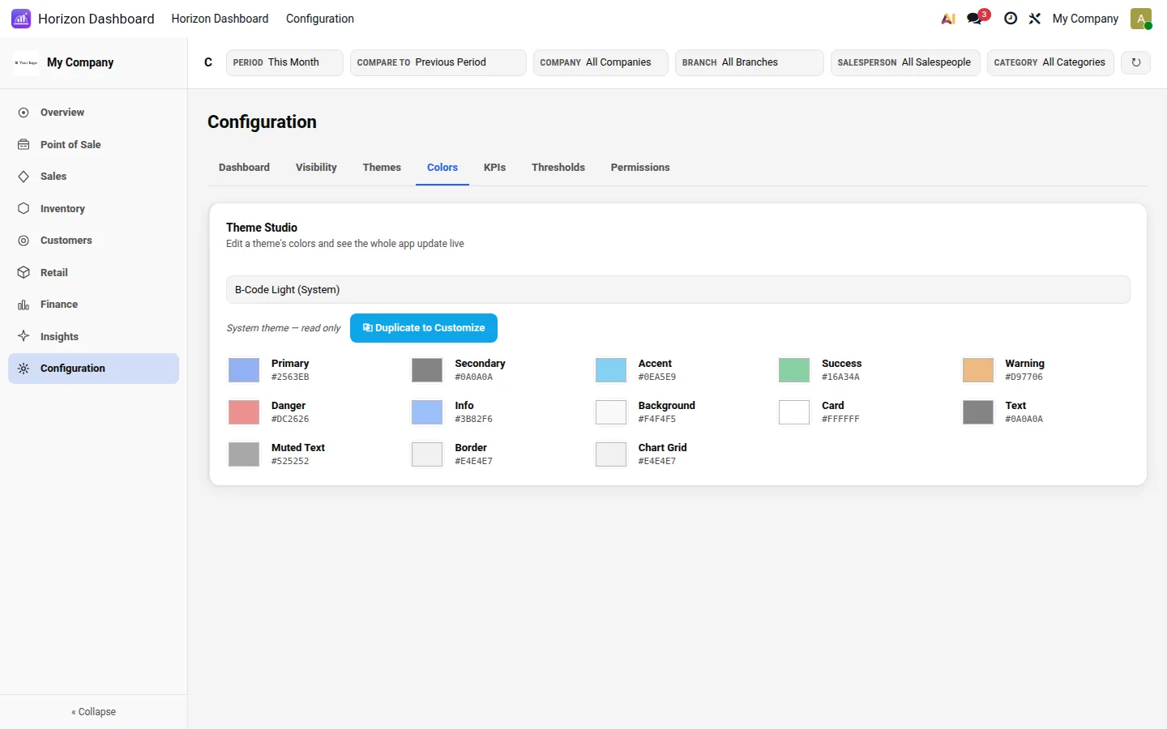Screen dimensions: 1167x729
Task: Collapse the sidebar
Action: [94, 712]
